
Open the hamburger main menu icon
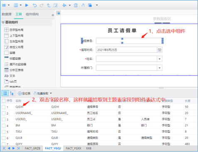[4, 5]
